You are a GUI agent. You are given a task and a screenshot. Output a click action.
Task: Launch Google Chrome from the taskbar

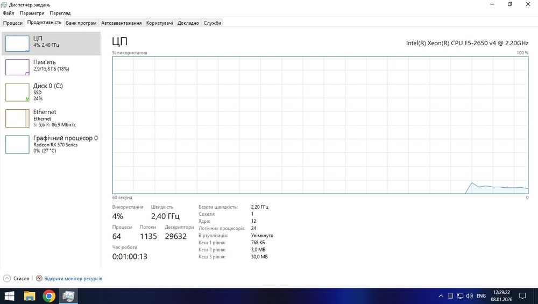tap(49, 296)
